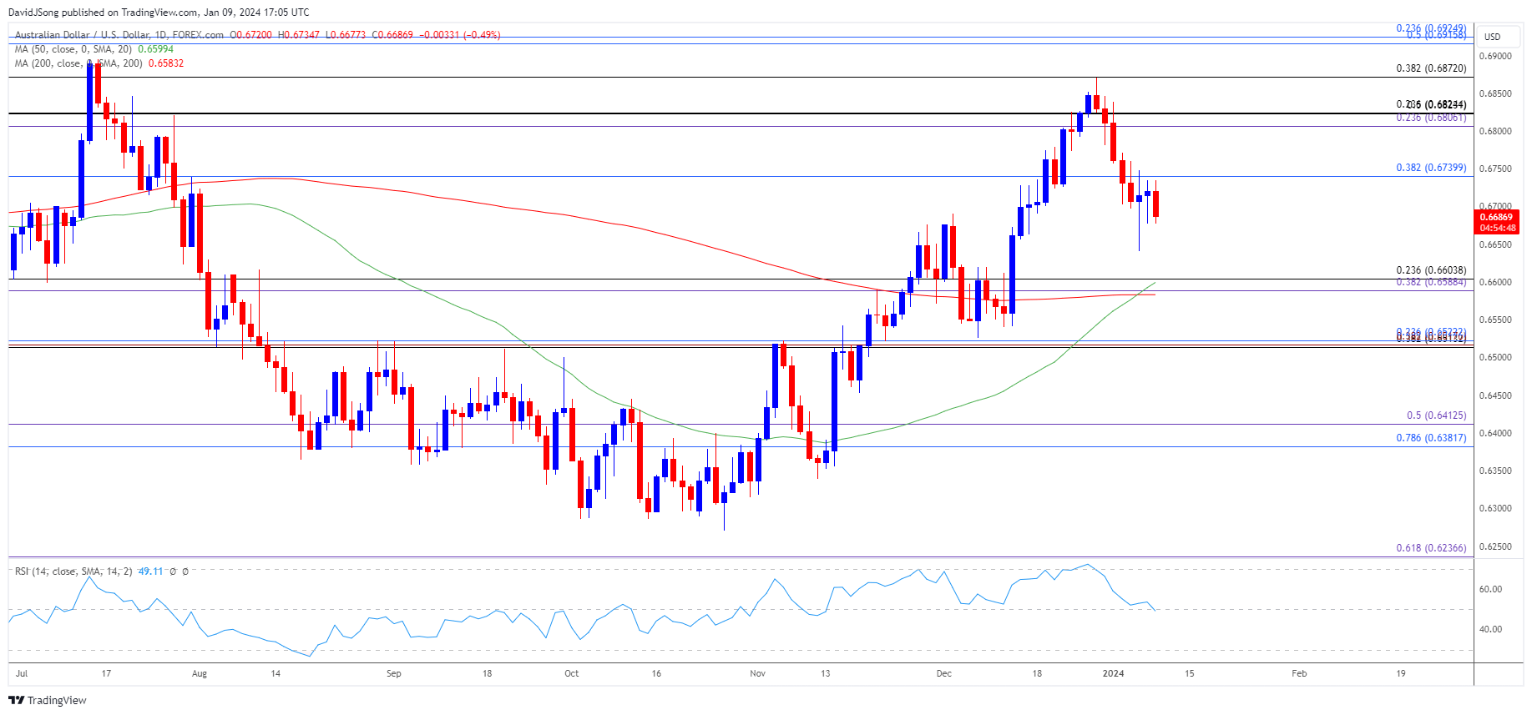Click the 0.69000 price axis tick
Image resolution: width=1532 pixels, height=715 pixels.
coord(1495,56)
